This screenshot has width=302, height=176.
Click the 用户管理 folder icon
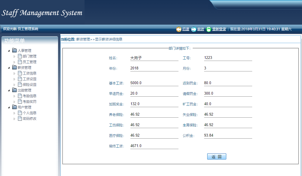pyautogui.click(x=15, y=107)
